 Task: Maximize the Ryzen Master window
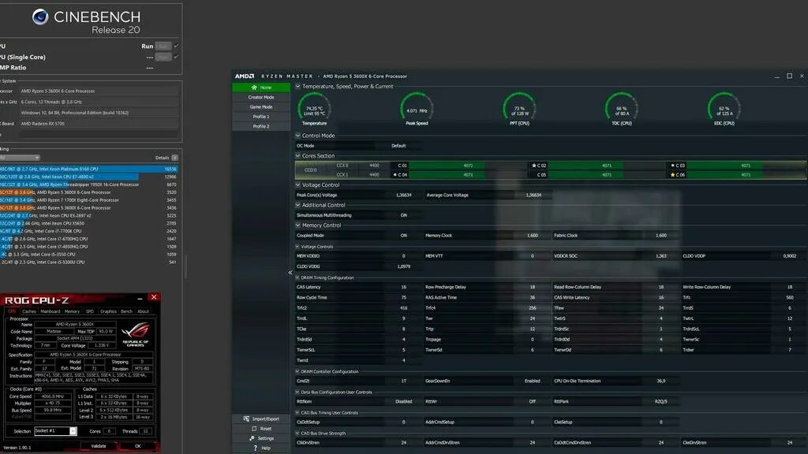click(x=789, y=76)
